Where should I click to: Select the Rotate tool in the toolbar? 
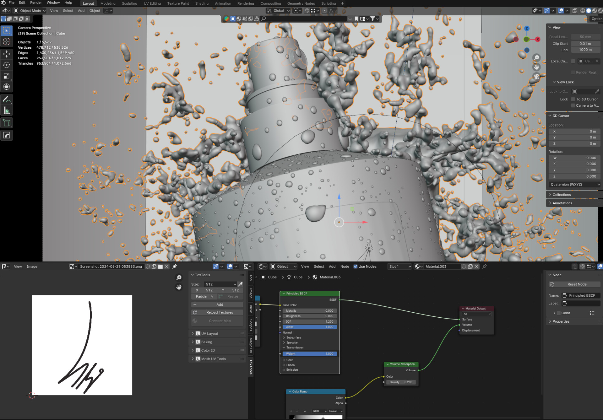(7, 65)
